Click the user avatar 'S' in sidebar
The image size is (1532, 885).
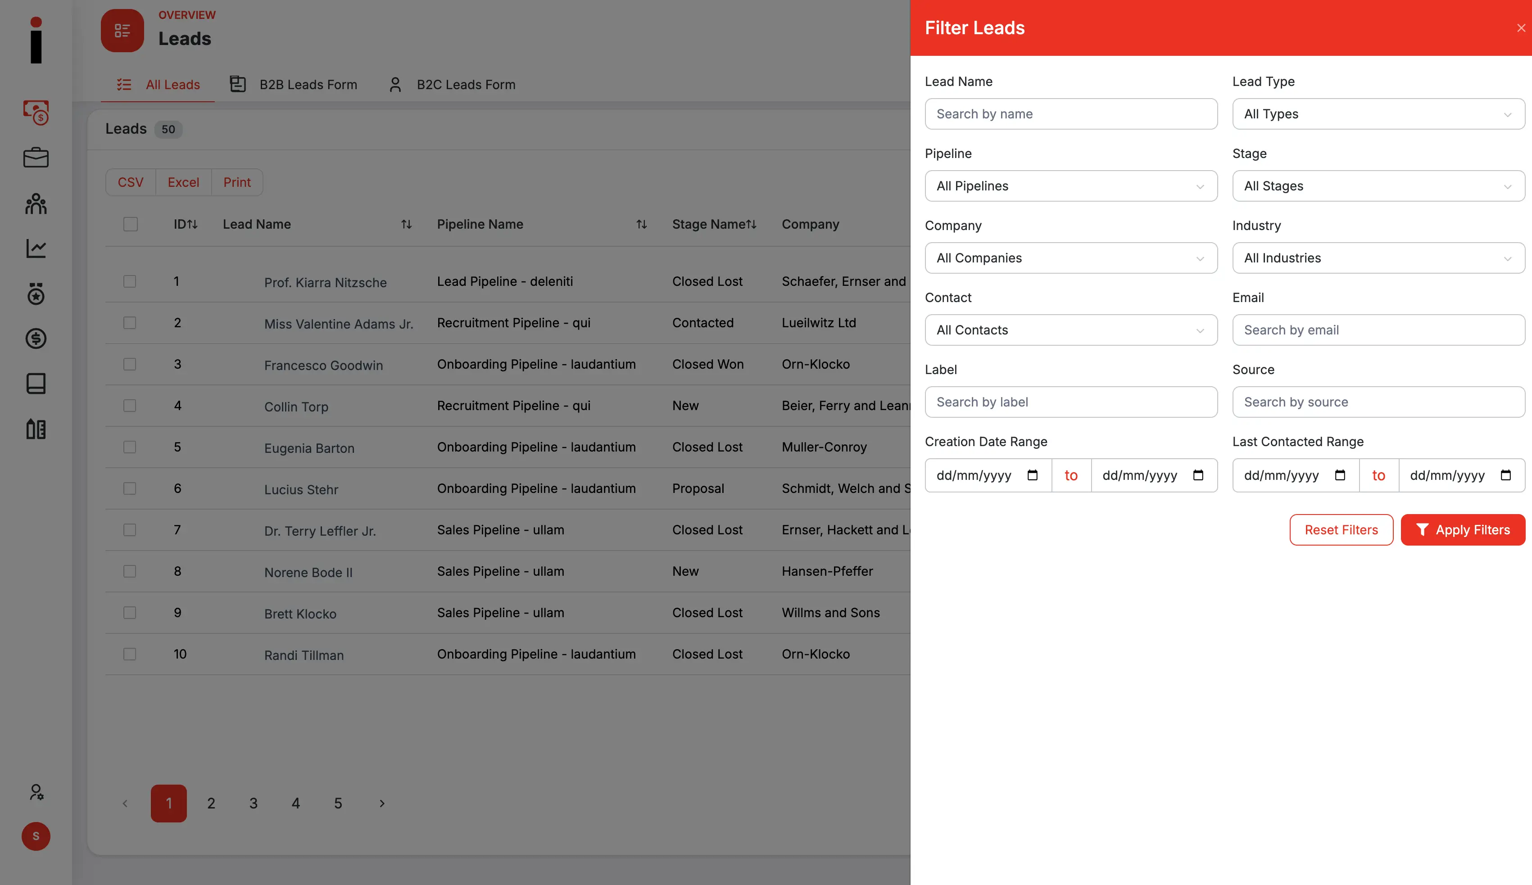tap(36, 836)
